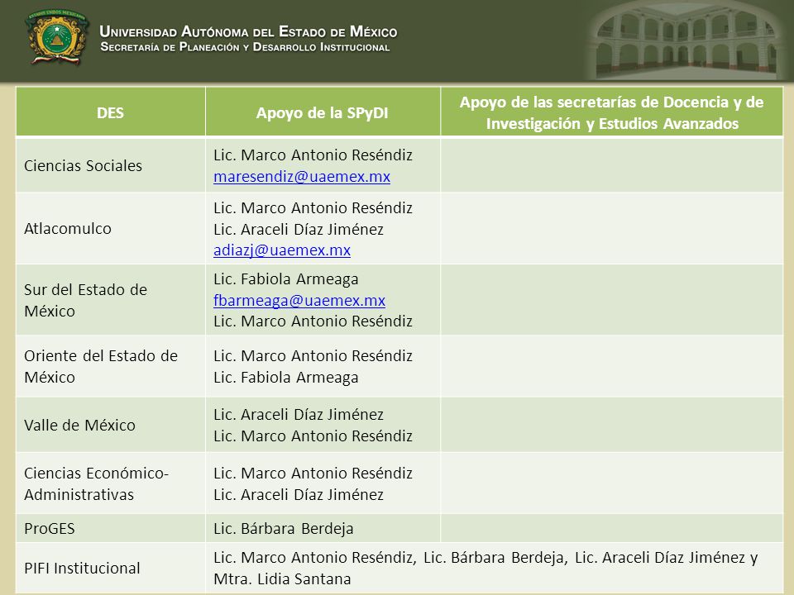Click the 'Ciencias Sociales' row cell
The height and width of the screenshot is (595, 794).
pos(110,165)
